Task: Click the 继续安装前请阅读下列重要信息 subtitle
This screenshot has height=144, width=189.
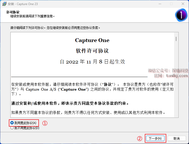Action: click(x=32, y=16)
